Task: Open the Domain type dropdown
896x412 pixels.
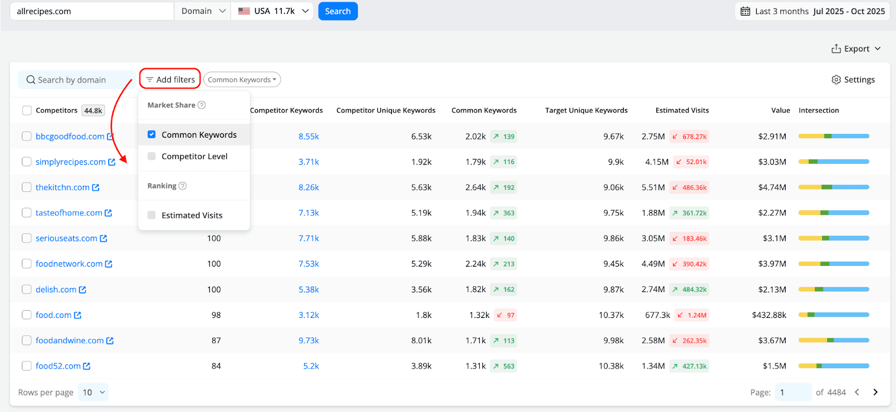Action: click(203, 11)
